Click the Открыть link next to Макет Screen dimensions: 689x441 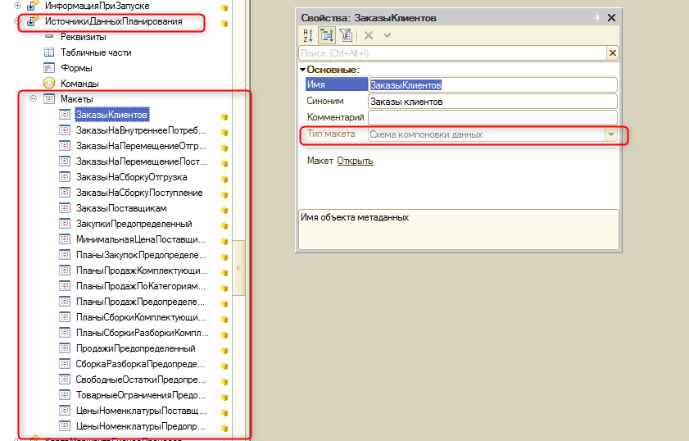pyautogui.click(x=355, y=161)
